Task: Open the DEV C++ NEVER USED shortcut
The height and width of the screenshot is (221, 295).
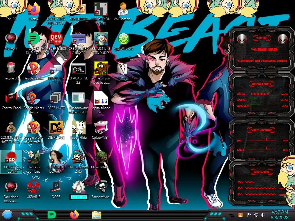Action: [x=56, y=41]
